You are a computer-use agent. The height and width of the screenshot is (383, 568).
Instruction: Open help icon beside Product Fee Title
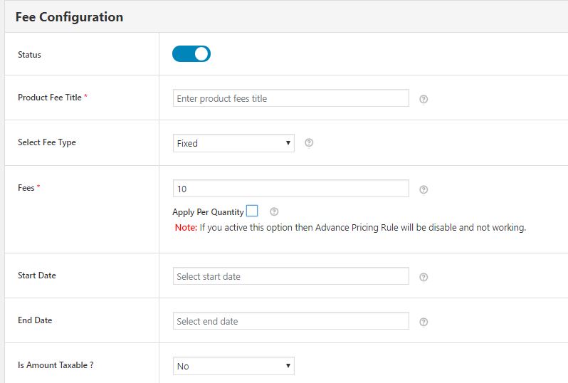[x=424, y=99]
